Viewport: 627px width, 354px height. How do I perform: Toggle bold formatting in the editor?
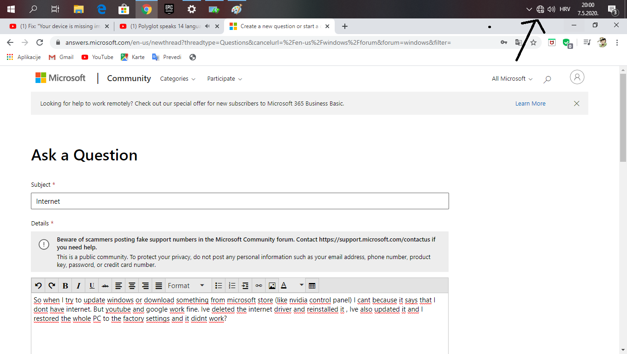point(65,286)
